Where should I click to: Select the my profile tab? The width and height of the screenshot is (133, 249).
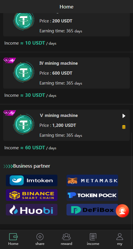pyautogui.click(x=120, y=239)
